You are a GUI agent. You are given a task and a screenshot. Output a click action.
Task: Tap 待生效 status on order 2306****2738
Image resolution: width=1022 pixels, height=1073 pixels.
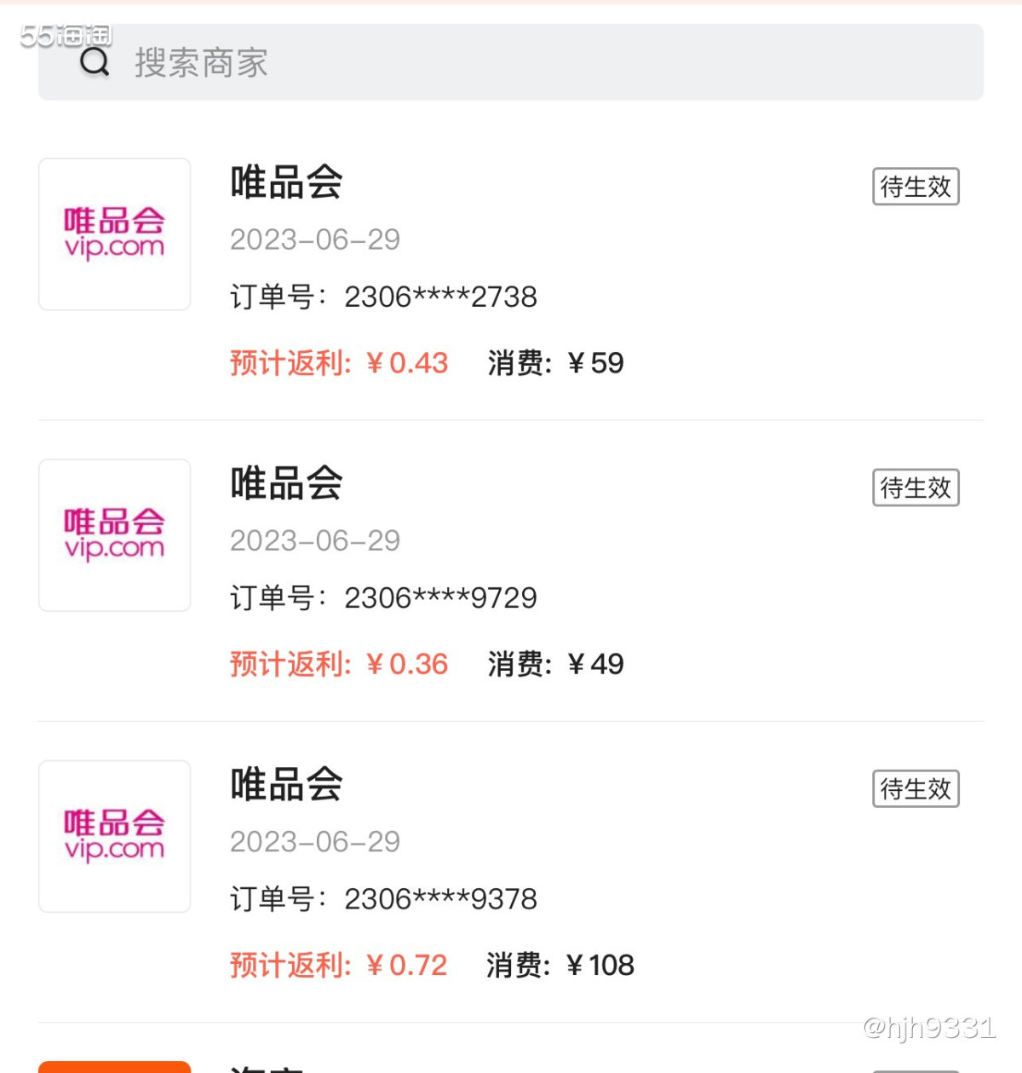coord(916,187)
